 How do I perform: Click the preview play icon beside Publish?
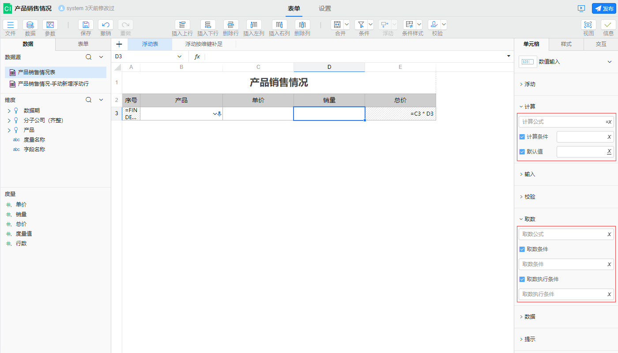581,8
